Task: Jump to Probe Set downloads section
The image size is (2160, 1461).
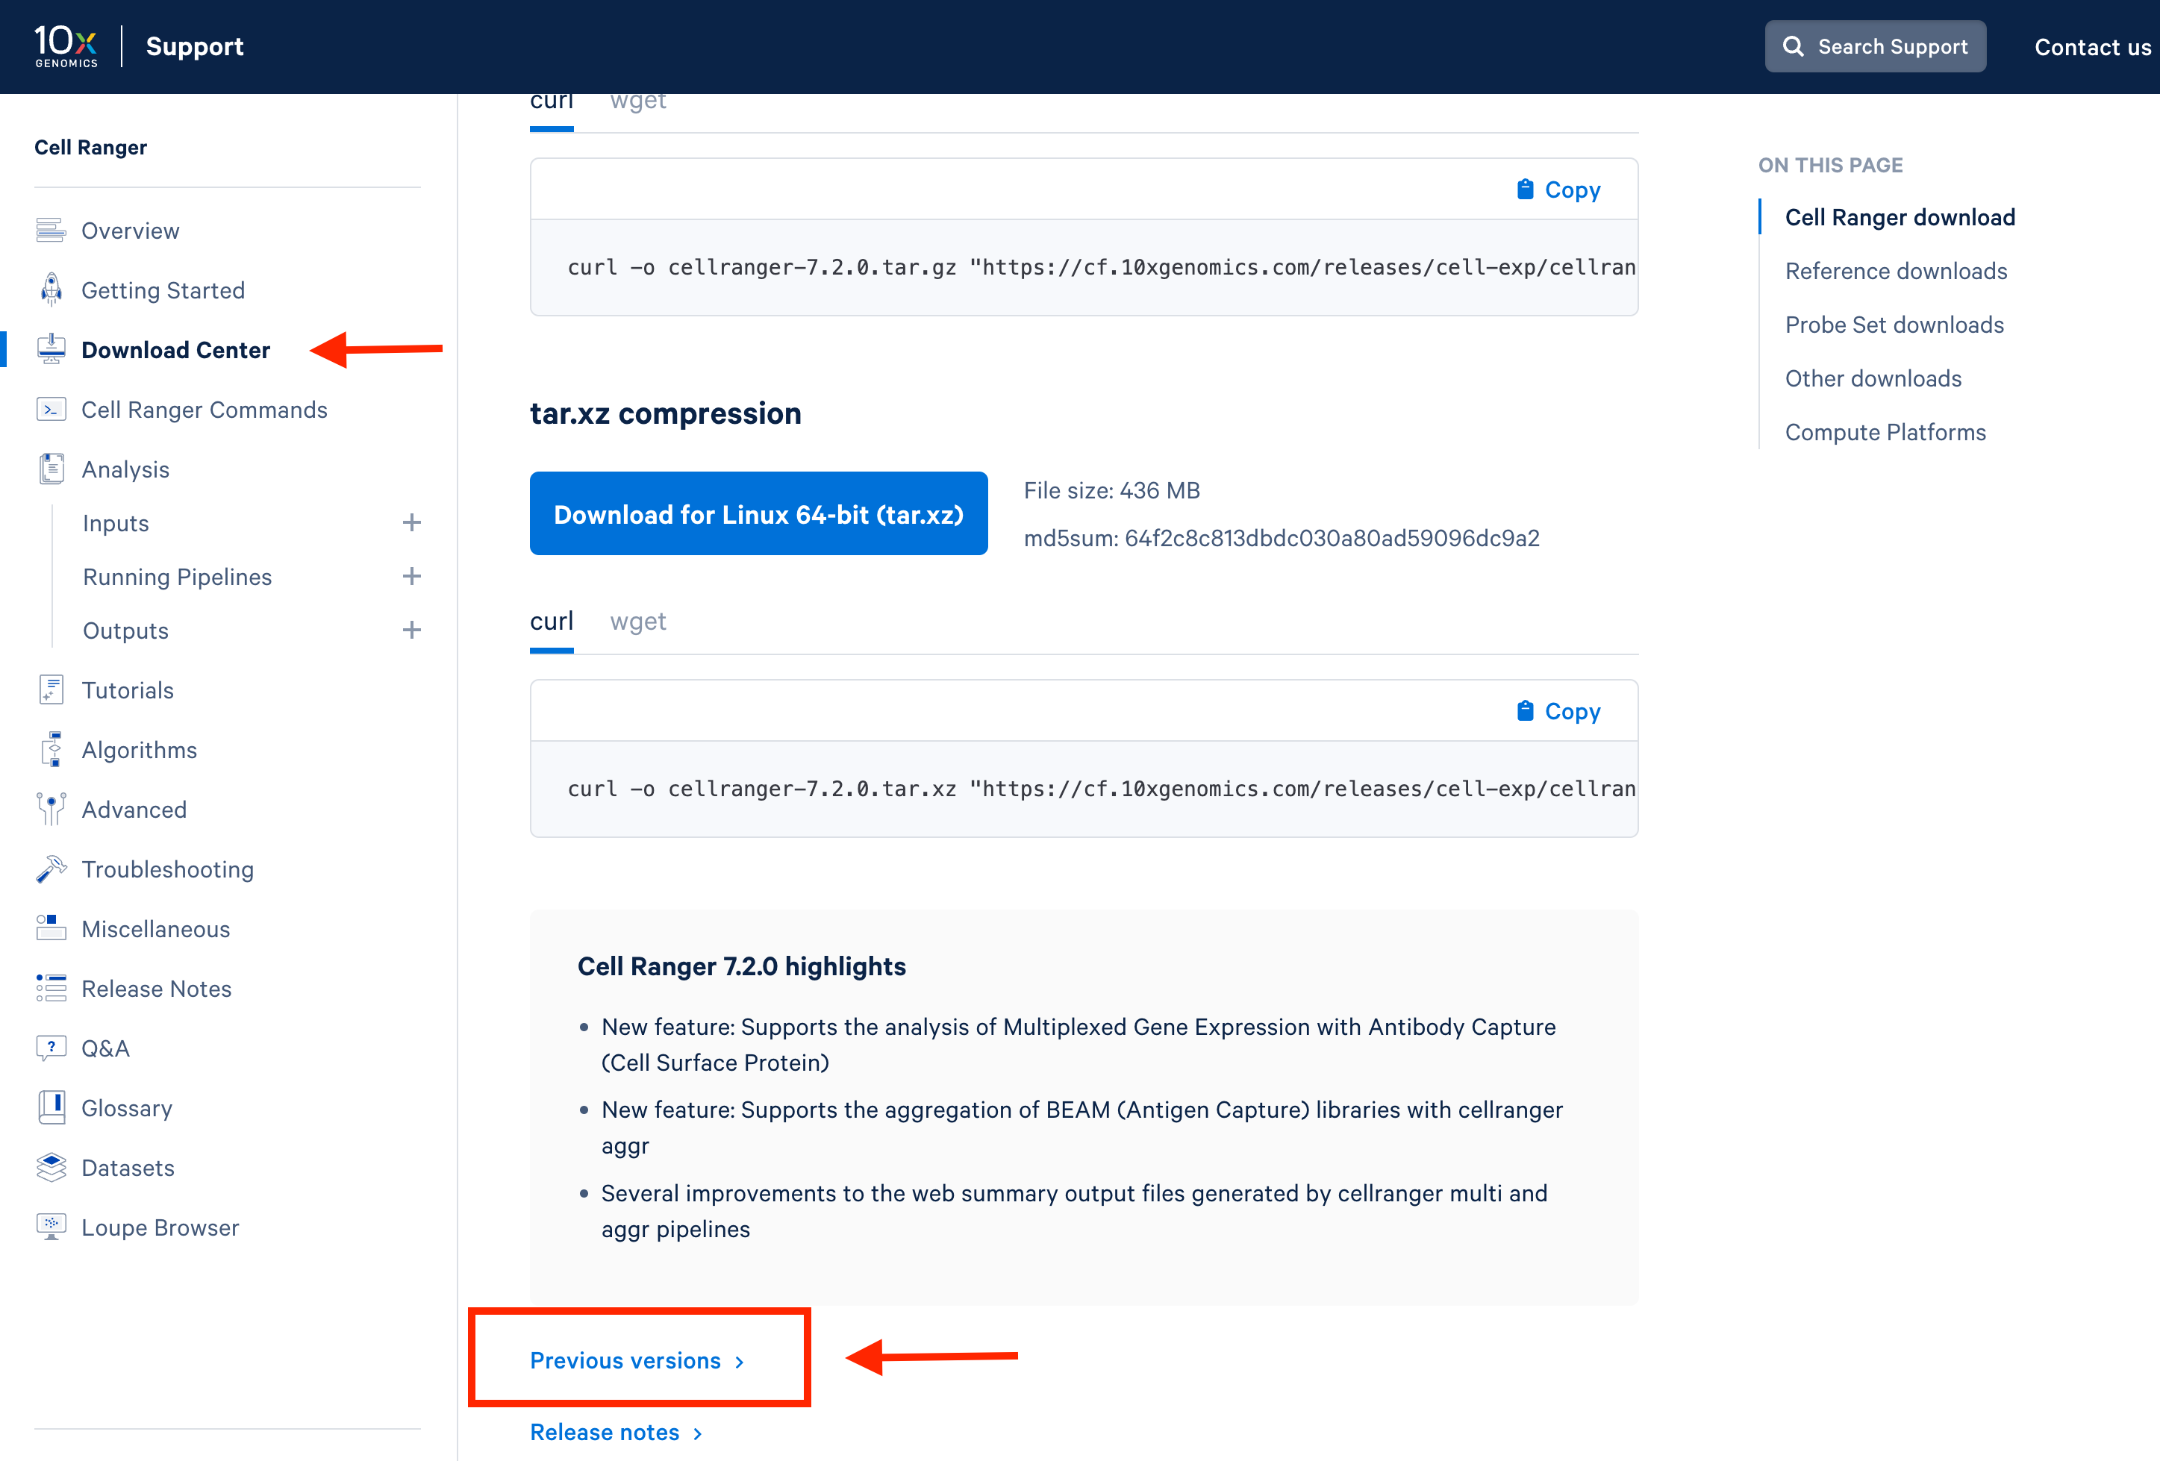Action: pyautogui.click(x=1894, y=325)
